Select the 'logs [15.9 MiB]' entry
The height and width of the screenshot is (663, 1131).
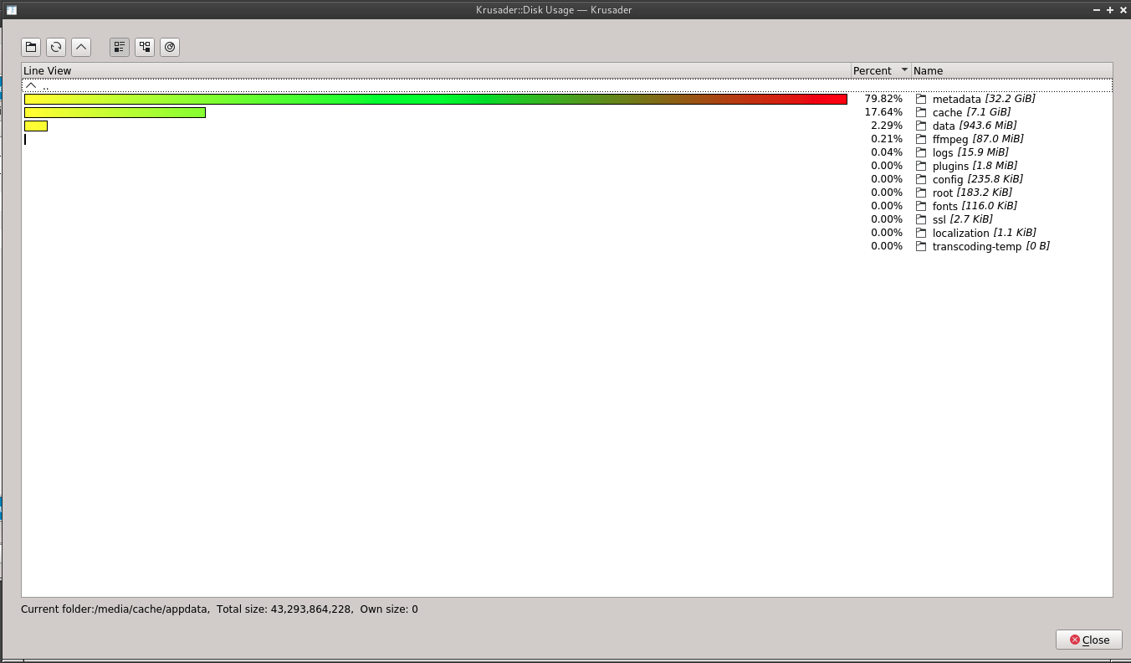pyautogui.click(x=970, y=152)
